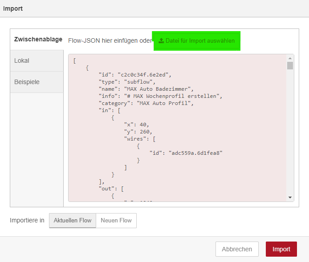Click the line "category": "MAX Auto Profil"
Viewport: 309px width, 262px height.
coord(146,103)
